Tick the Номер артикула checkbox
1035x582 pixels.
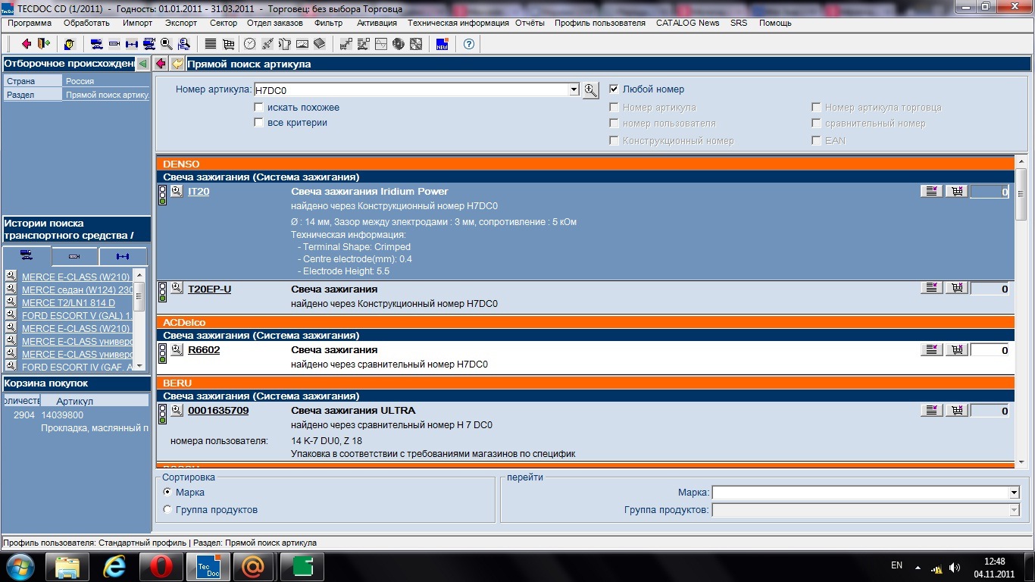(614, 108)
